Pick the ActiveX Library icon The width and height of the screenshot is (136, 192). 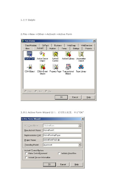(x=68, y=54)
